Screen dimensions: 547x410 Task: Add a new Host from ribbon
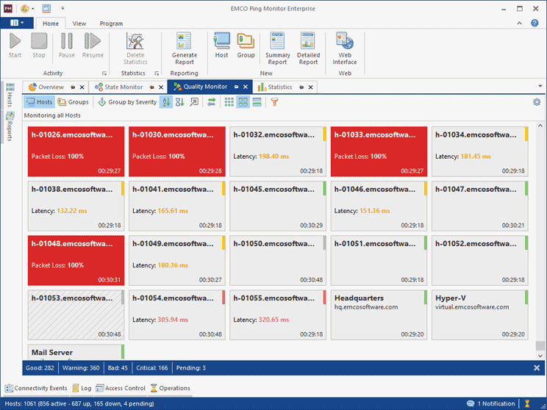221,43
